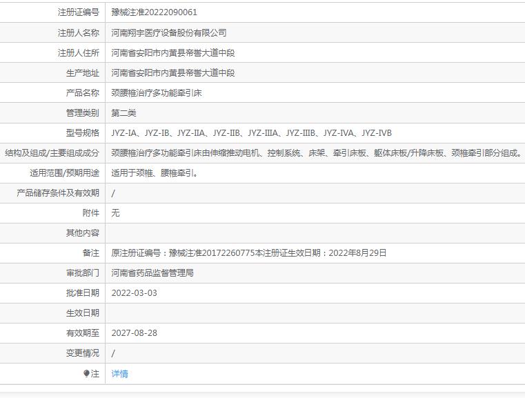The image size is (525, 398).
Task: Click the 变更情况 label
Action: [82, 353]
